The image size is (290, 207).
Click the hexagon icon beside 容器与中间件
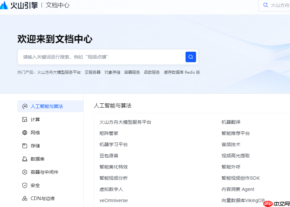click(x=24, y=172)
